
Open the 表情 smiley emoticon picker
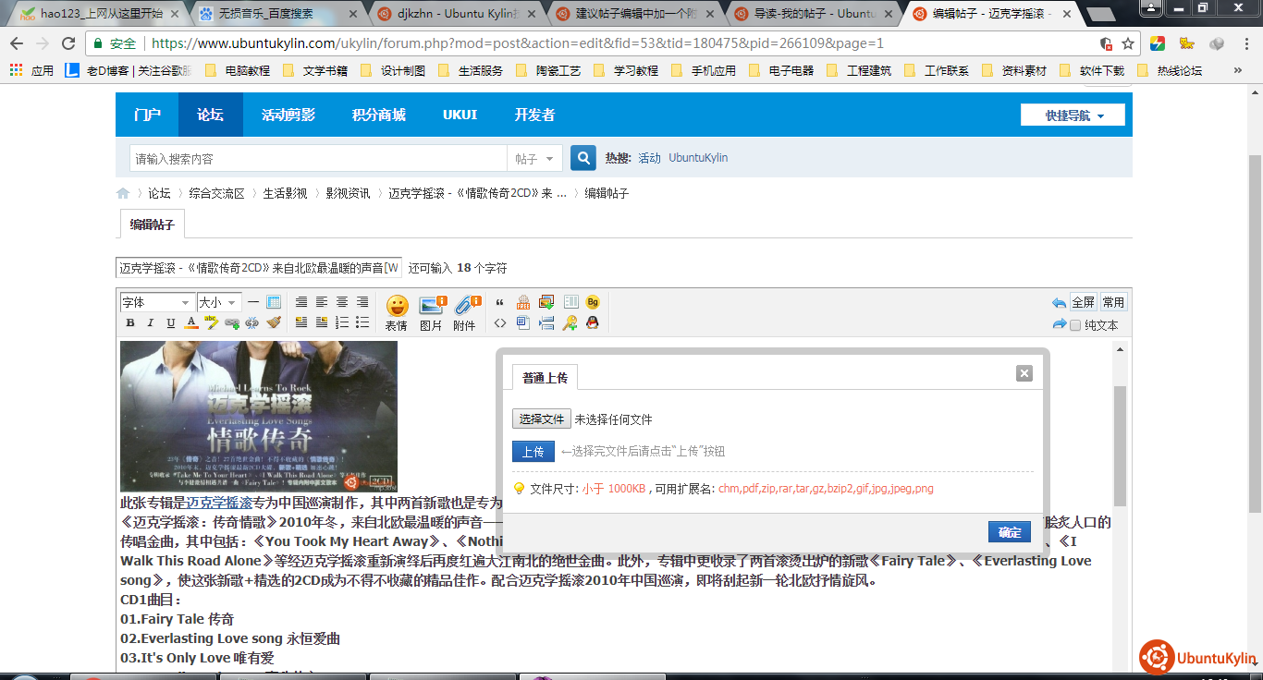397,312
